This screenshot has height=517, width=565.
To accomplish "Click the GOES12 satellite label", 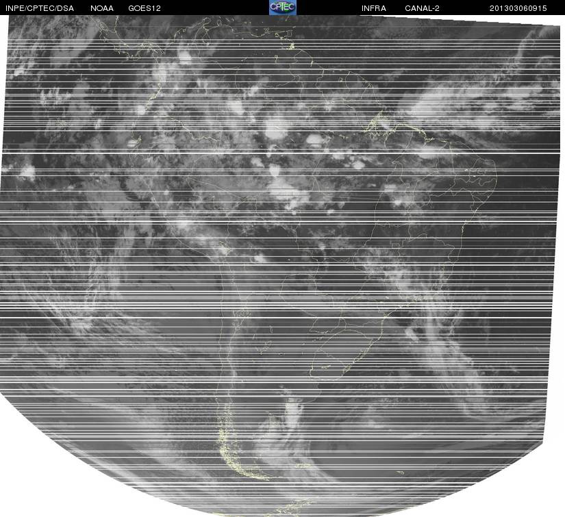I will tap(145, 8).
